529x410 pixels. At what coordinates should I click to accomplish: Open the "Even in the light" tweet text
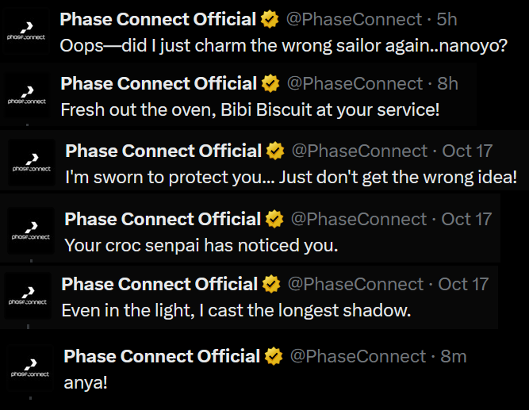pyautogui.click(x=236, y=310)
